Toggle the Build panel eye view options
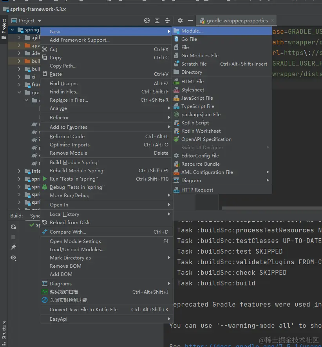 13,258
